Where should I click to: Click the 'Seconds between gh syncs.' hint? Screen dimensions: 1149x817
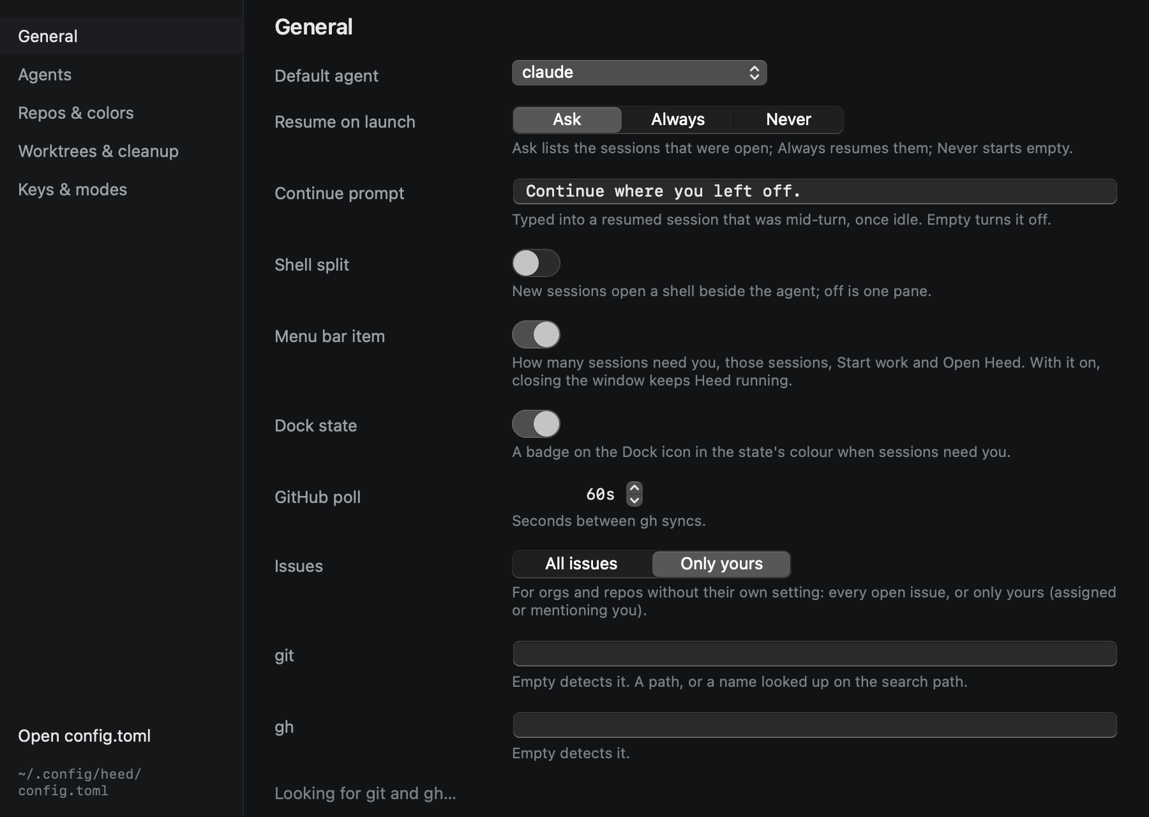pyautogui.click(x=608, y=521)
